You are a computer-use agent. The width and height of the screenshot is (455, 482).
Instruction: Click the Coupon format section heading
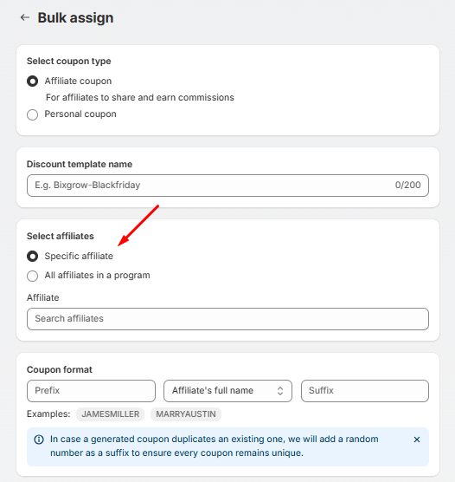point(60,369)
